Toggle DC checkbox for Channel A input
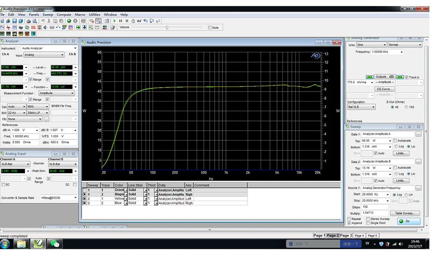This screenshot has height=253, width=432. 3,185
